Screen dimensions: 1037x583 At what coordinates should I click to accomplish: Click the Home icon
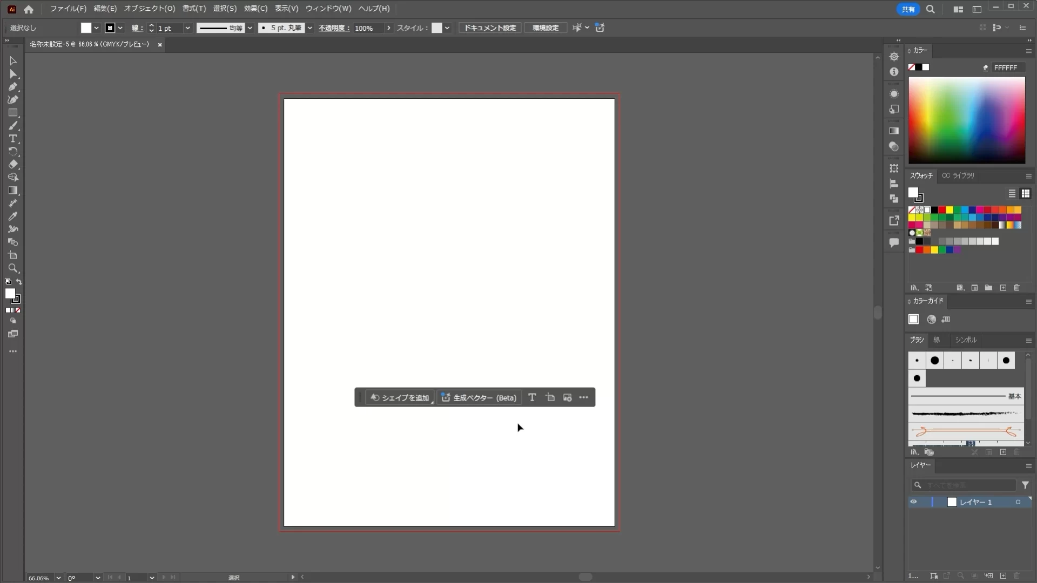pos(29,9)
